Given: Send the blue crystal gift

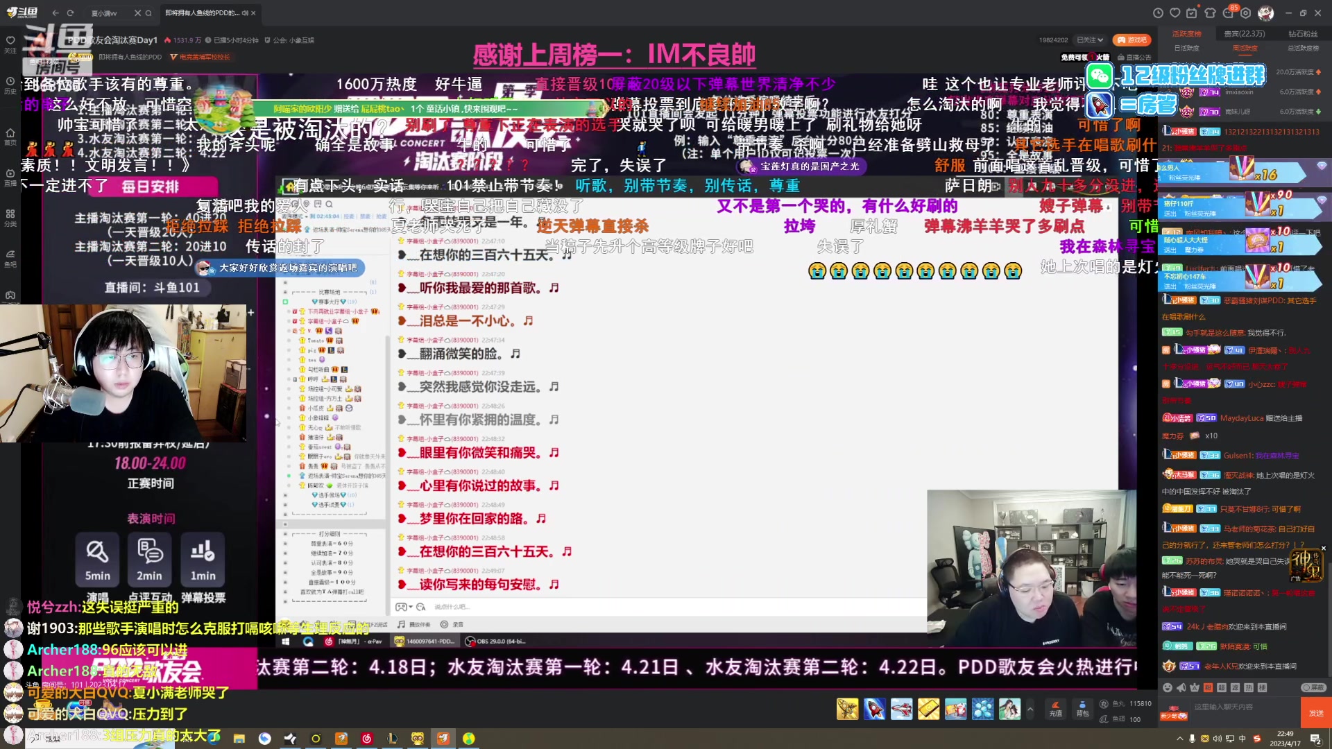Looking at the screenshot, I should 983,709.
